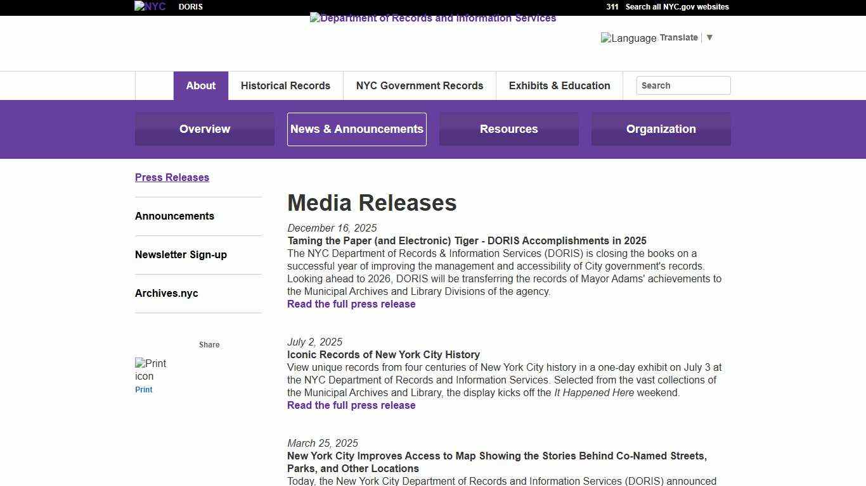This screenshot has width=866, height=486.
Task: Go to Announcements in the sidebar
Action: [174, 216]
